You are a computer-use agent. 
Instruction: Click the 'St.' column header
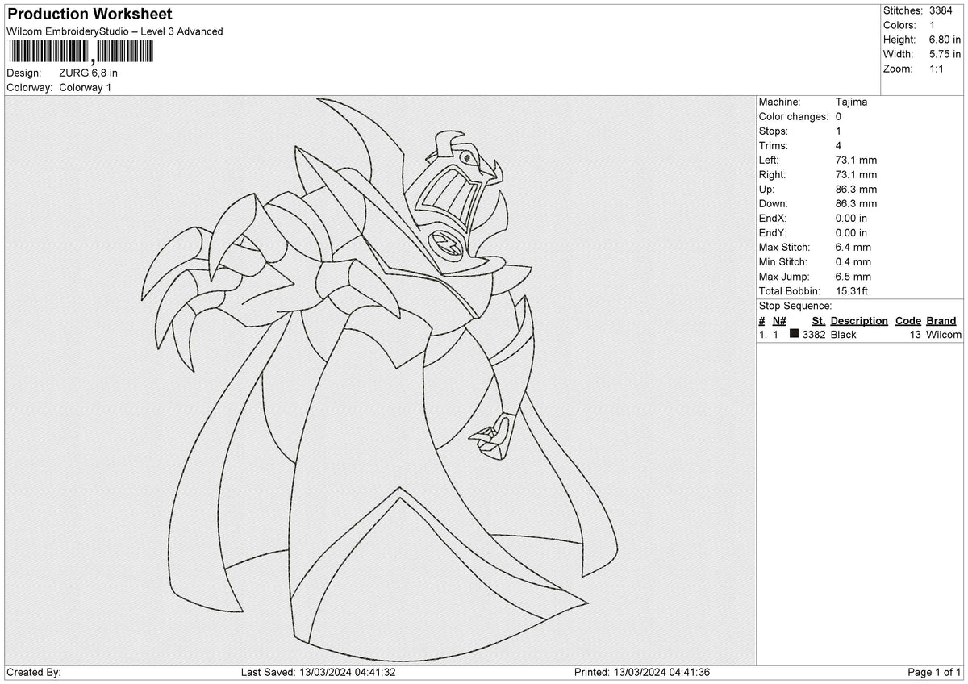[819, 320]
